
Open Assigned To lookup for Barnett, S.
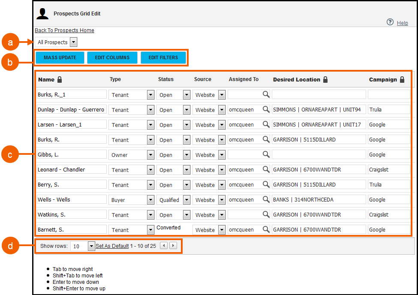(x=266, y=229)
